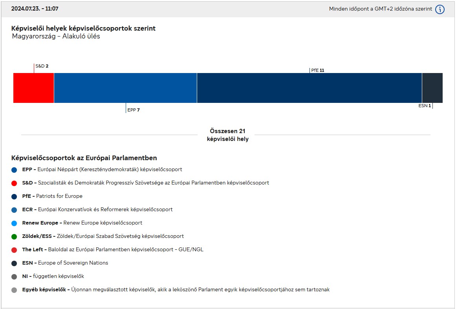The width and height of the screenshot is (456, 309).
Task: Click legend text 'ECR - Európai Konzervatívok és Reformerek'
Action: click(97, 210)
